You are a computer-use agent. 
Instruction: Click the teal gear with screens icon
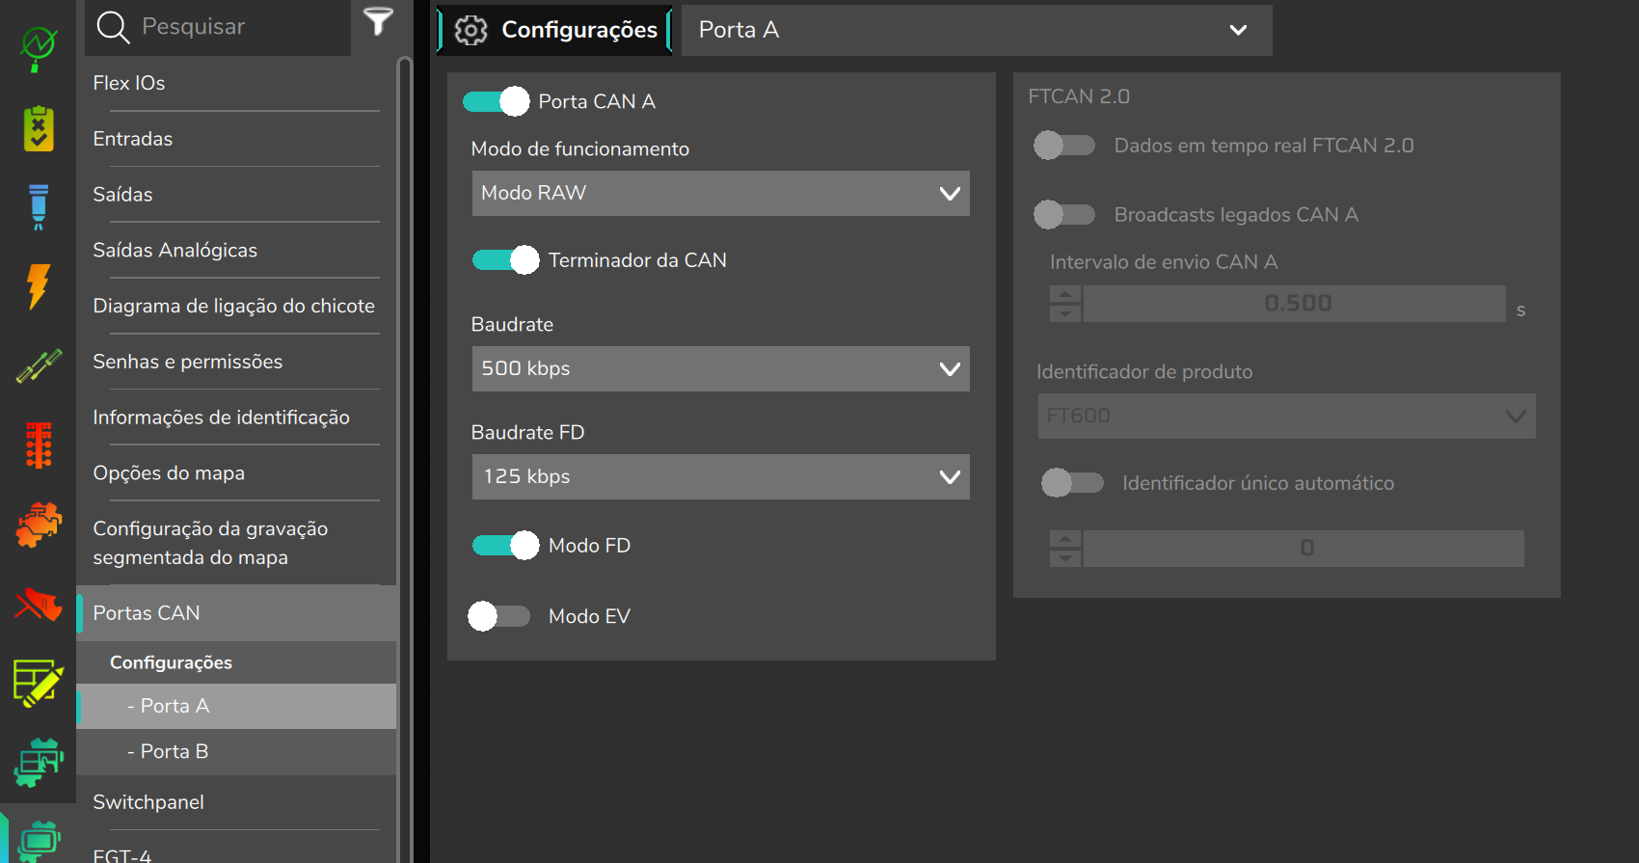[39, 762]
